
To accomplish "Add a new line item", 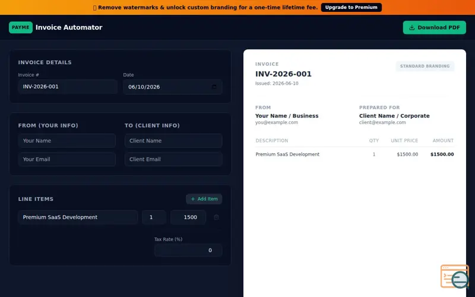I will coord(204,199).
